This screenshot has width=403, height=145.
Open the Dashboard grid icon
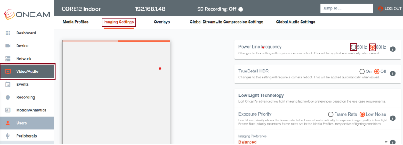(x=8, y=33)
